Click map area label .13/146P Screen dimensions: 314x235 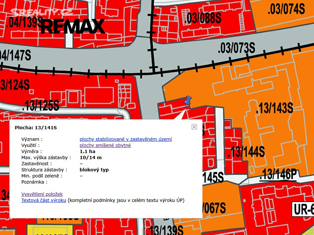tap(278, 175)
